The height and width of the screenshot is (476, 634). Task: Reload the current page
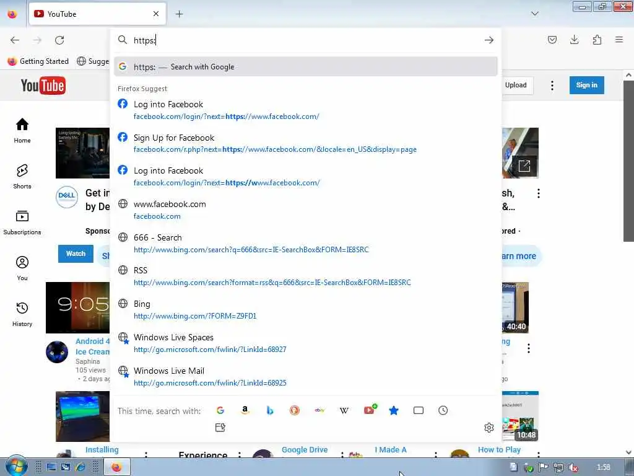[59, 40]
